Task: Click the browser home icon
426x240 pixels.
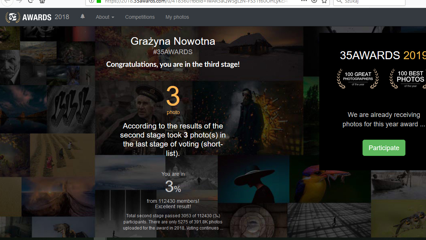Action: [42, 1]
